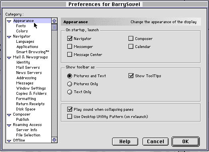
Task: Toggle the Show ToolTips checkbox
Action: [x=131, y=76]
